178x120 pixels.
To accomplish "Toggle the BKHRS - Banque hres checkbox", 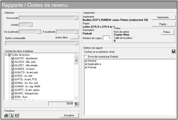I will [13, 93].
